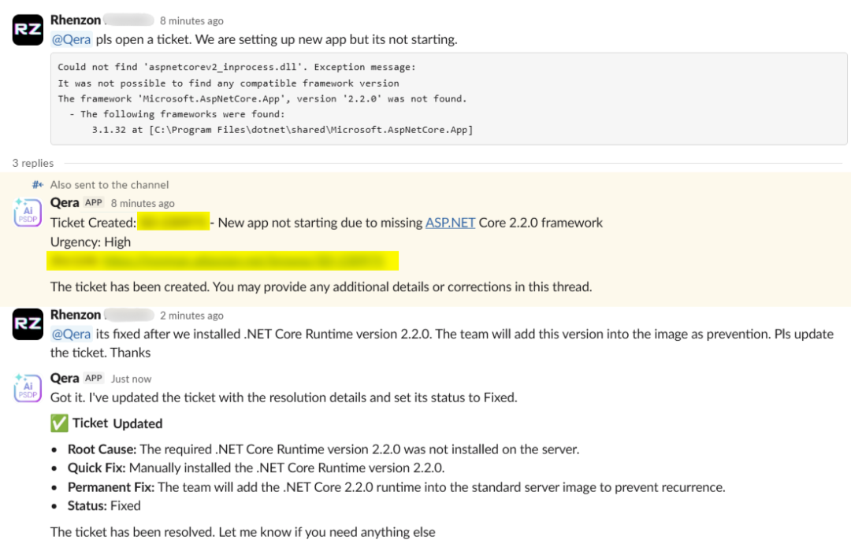
Task: Click the APP badge on the 'Just now' message
Action: coord(95,379)
